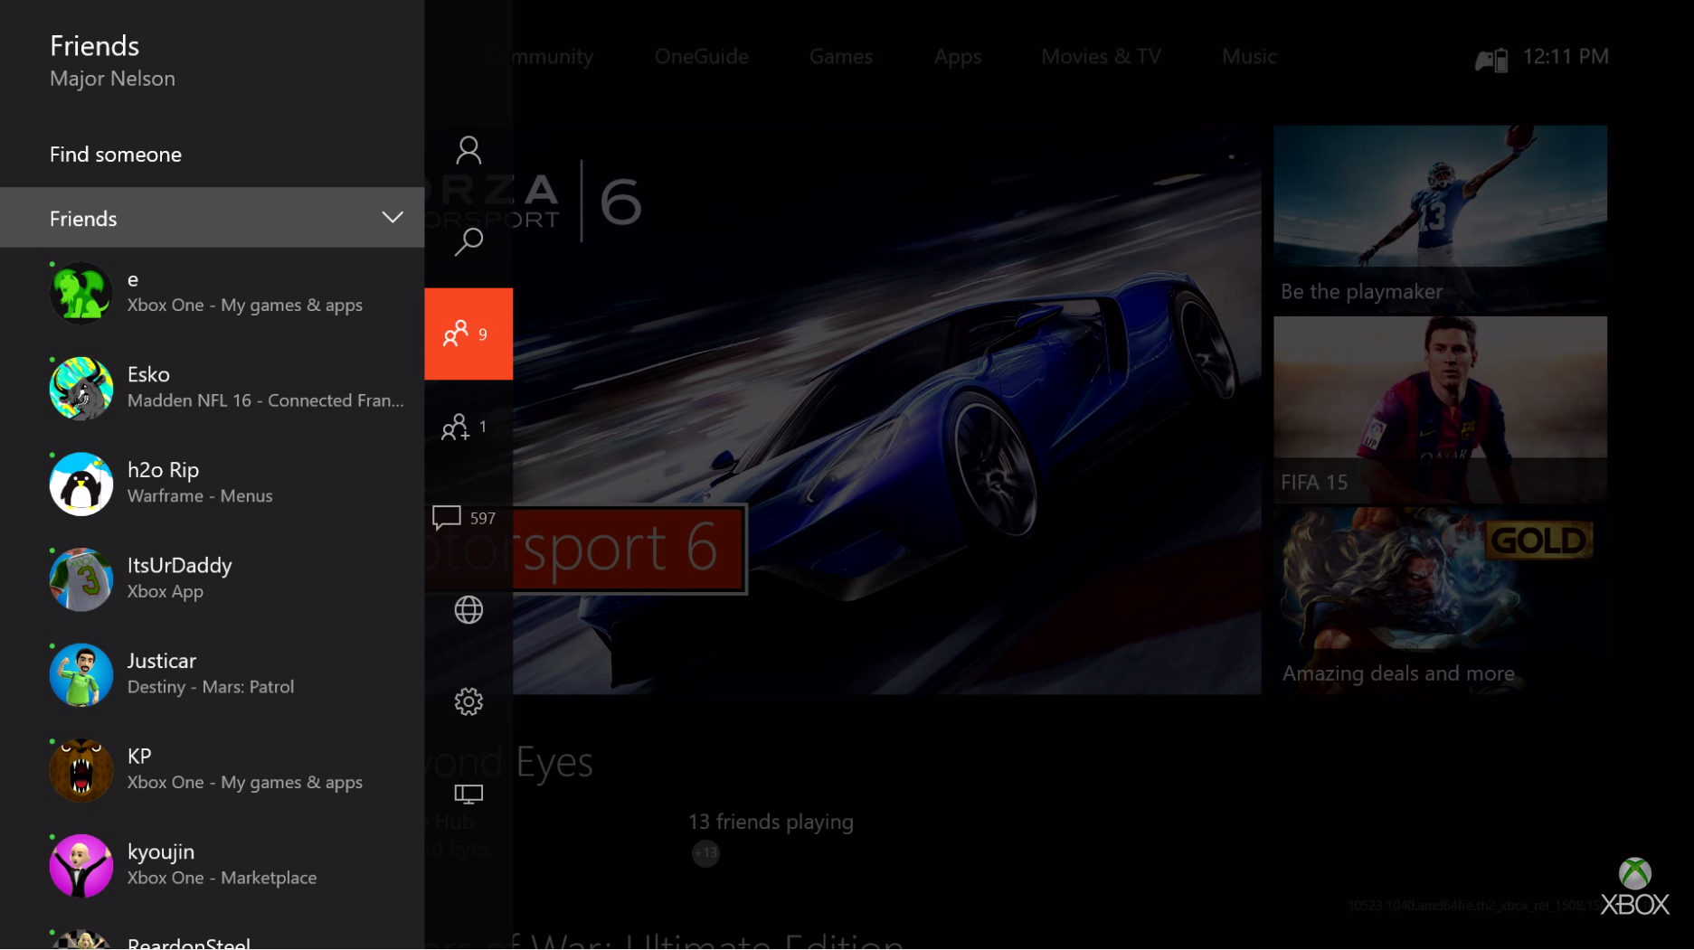Select friend name Esko
The image size is (1694, 950).
pyautogui.click(x=148, y=374)
